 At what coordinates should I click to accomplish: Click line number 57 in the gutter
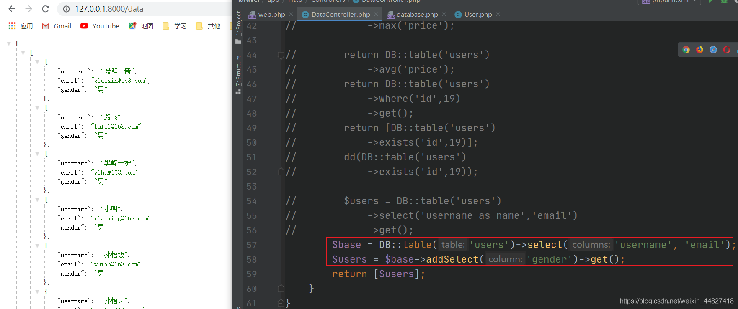(x=252, y=245)
